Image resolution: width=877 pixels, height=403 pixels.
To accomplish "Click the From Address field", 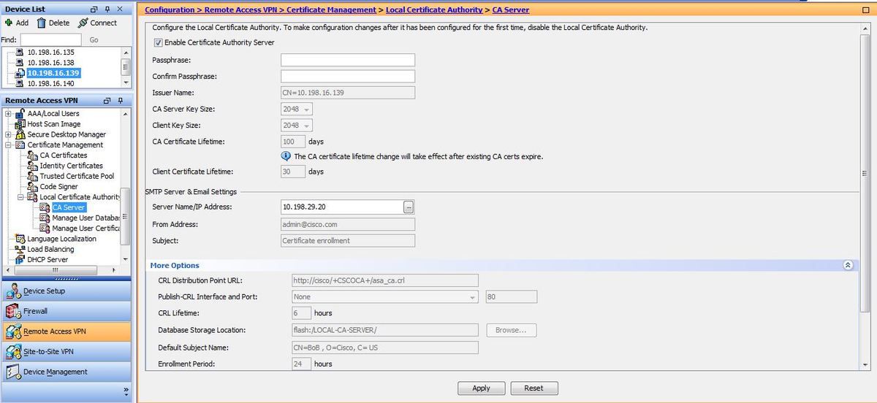I will [x=348, y=224].
